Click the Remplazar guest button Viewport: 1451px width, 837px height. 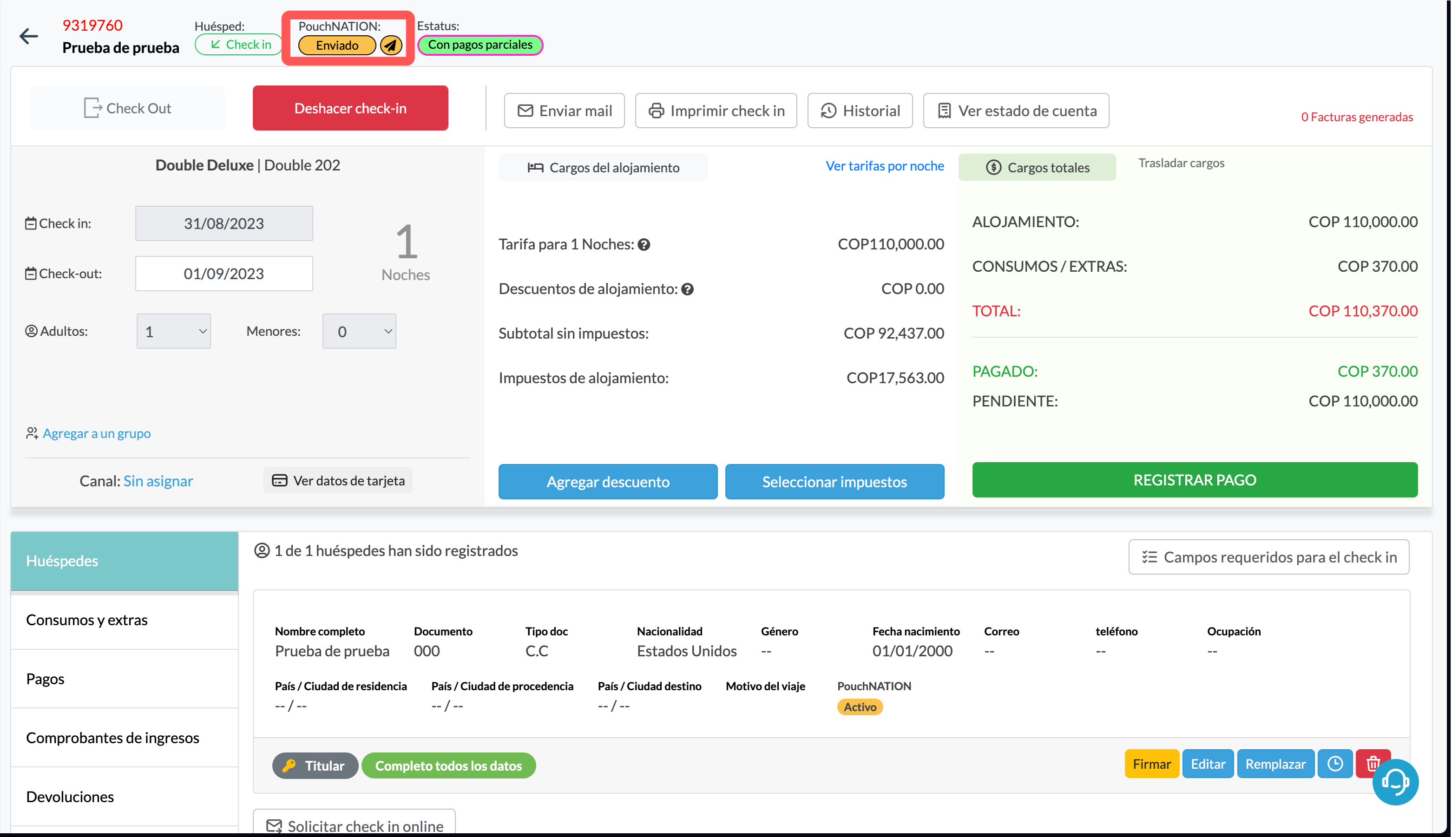click(1276, 764)
